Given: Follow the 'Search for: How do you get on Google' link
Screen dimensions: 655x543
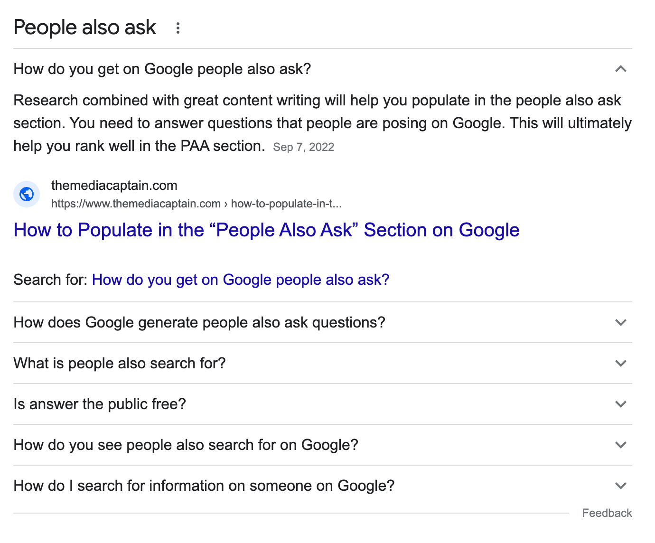Looking at the screenshot, I should click(241, 280).
